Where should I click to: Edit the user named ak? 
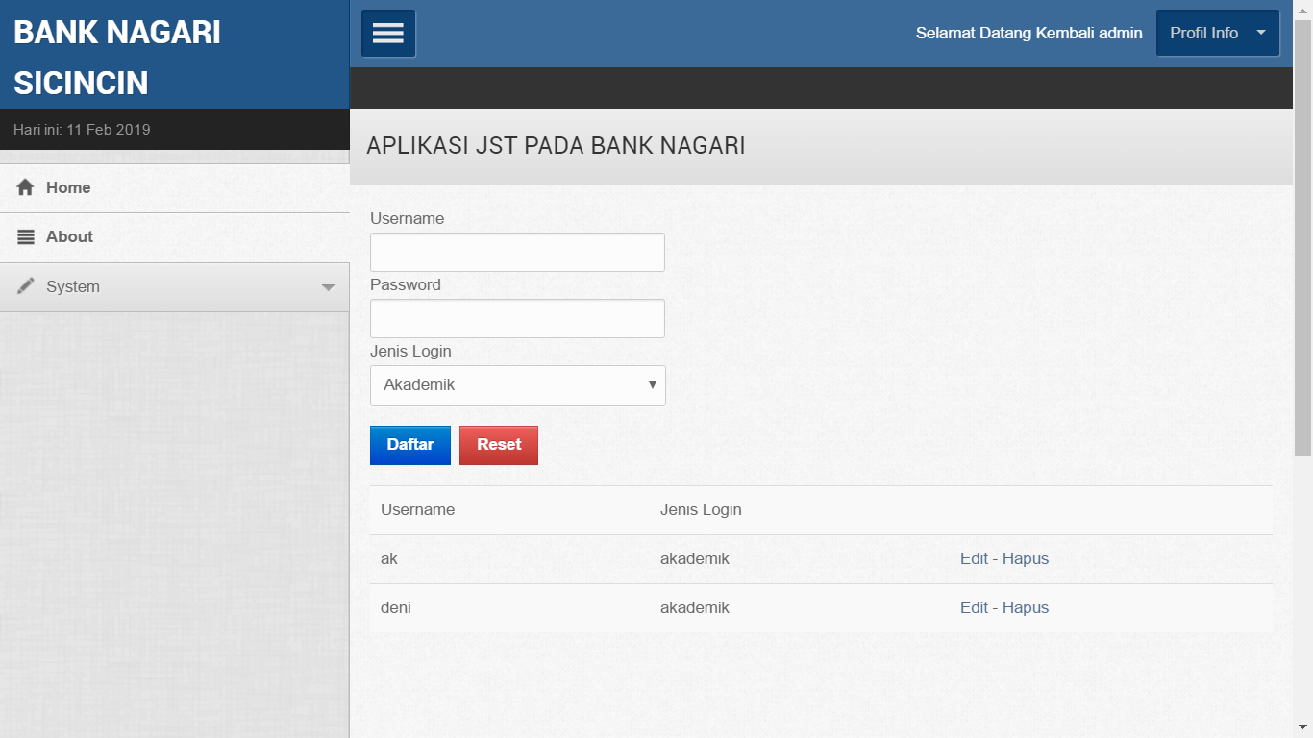pos(974,559)
